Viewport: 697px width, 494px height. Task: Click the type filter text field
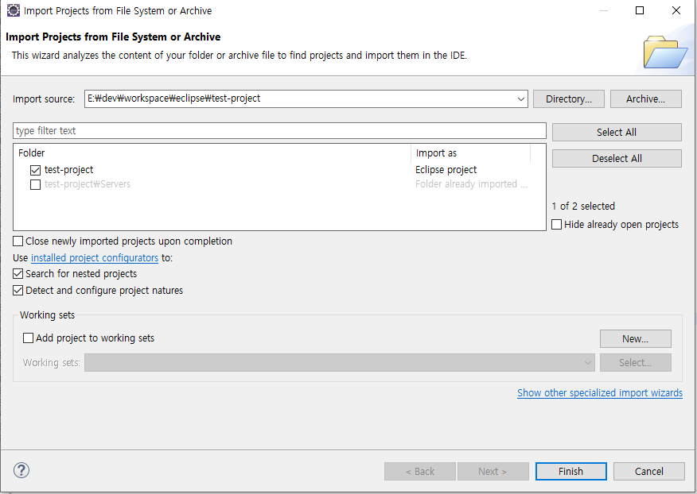coord(279,131)
